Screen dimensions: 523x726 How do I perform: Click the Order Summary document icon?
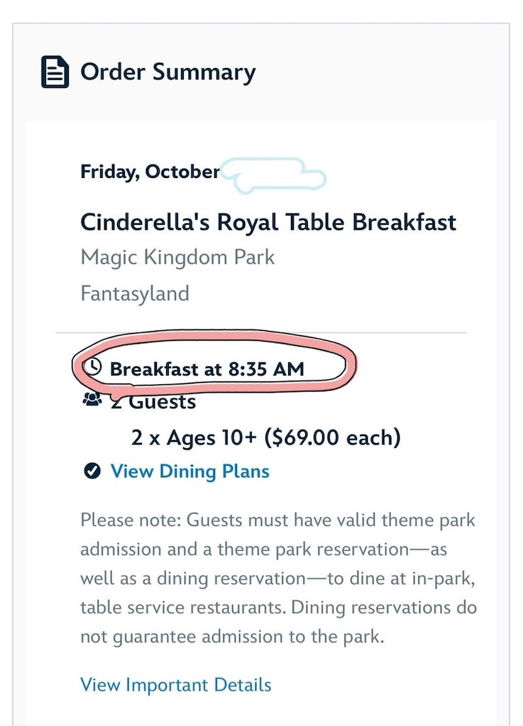tap(55, 72)
